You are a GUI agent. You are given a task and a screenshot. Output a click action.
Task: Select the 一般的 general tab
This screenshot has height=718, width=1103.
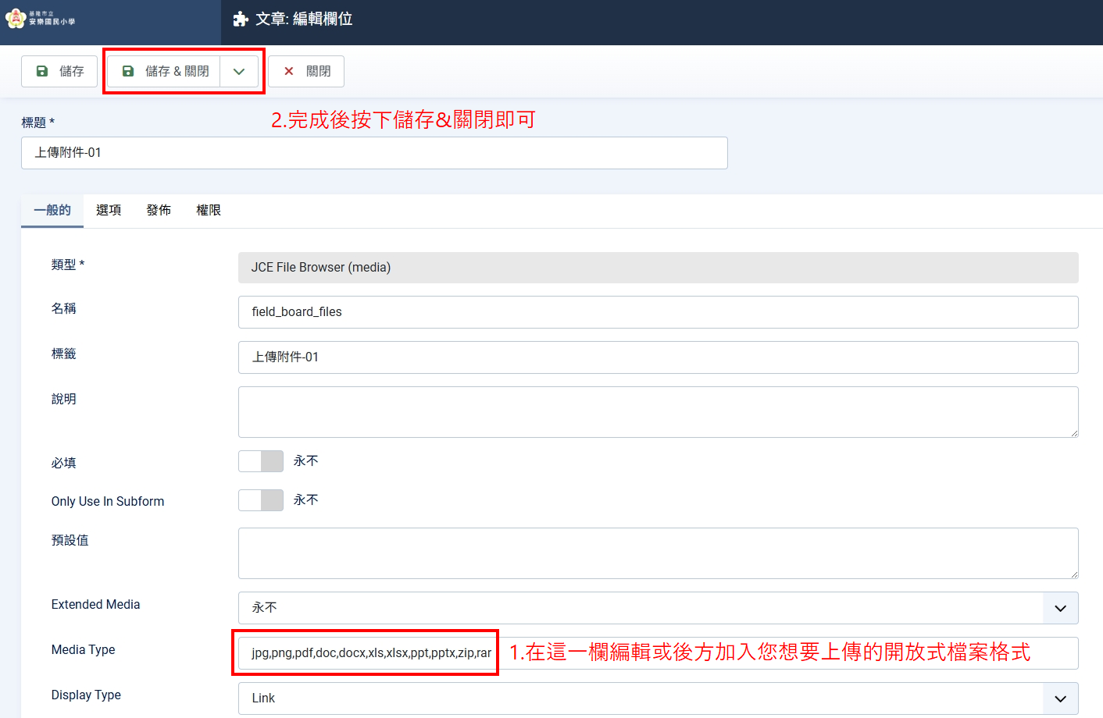52,210
